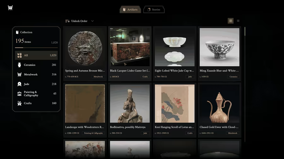Open the partially visible horsemen painting thumbnail
The image size is (284, 159).
coord(85,150)
